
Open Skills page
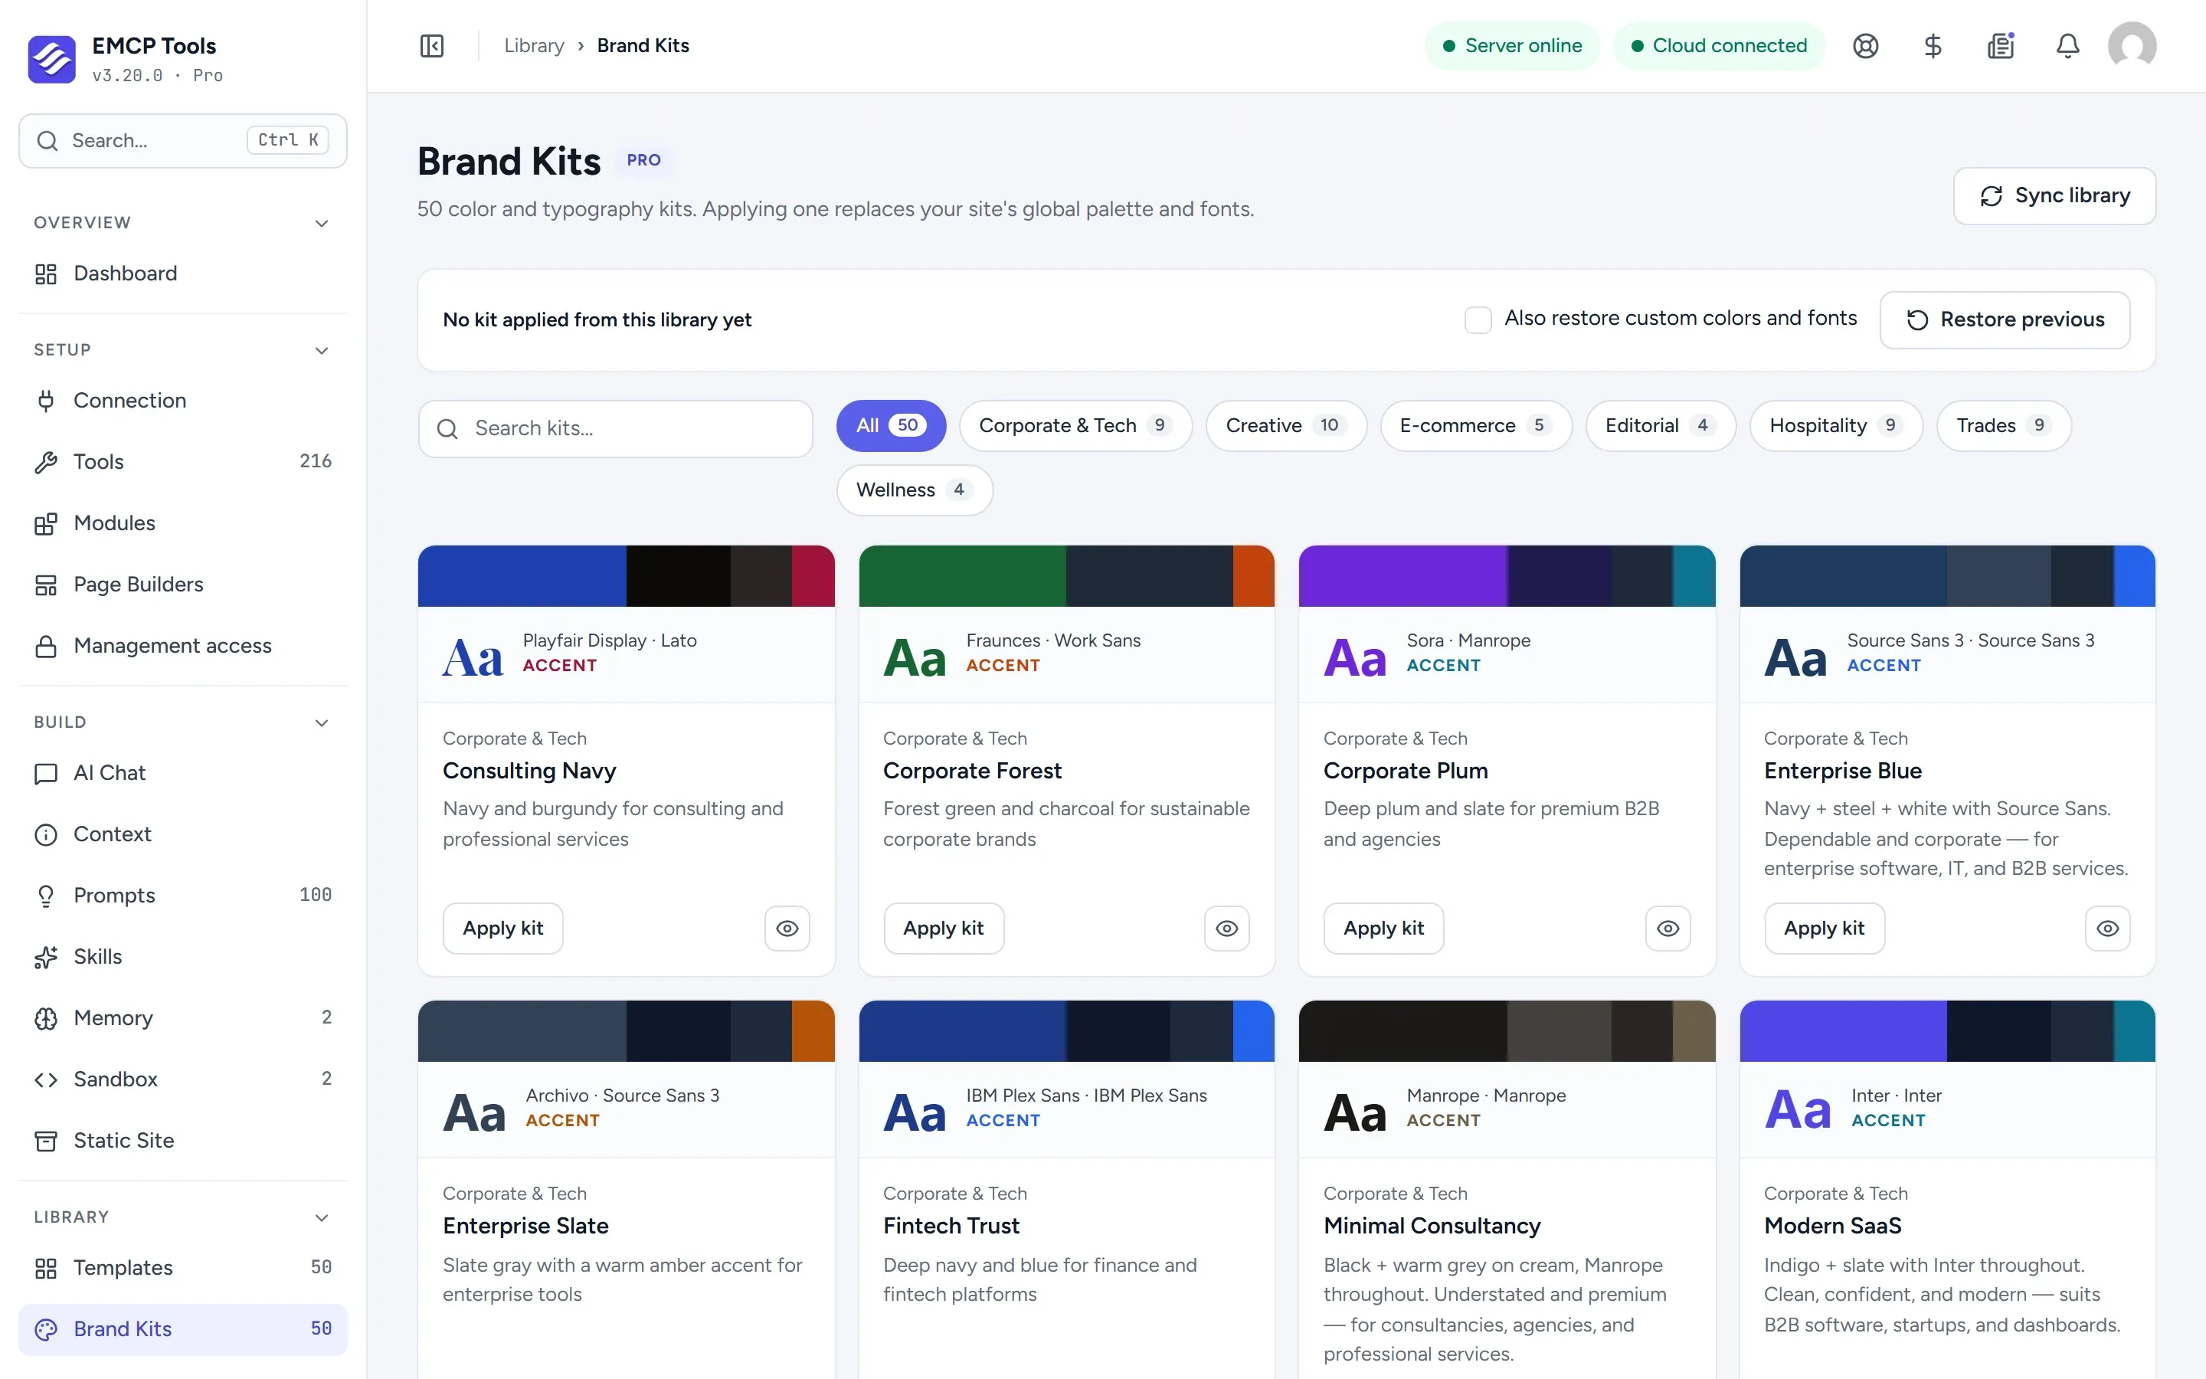[x=182, y=957]
